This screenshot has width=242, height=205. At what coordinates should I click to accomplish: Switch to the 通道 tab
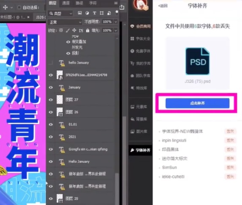[x=66, y=3]
